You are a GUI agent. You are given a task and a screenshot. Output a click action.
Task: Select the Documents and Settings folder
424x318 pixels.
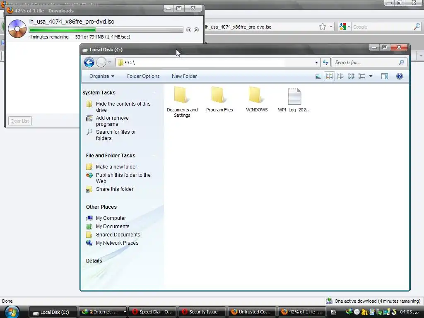pyautogui.click(x=182, y=102)
